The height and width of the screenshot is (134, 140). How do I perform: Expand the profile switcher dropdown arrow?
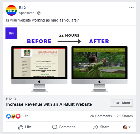129,127
